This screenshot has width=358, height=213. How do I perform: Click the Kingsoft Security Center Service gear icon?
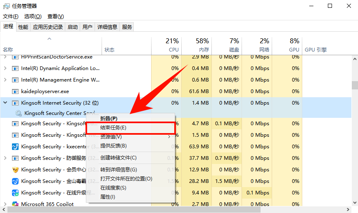[x=18, y=113]
